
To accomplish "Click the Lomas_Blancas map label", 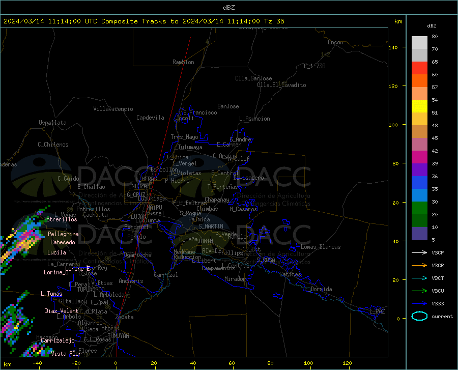I will coord(321,247).
